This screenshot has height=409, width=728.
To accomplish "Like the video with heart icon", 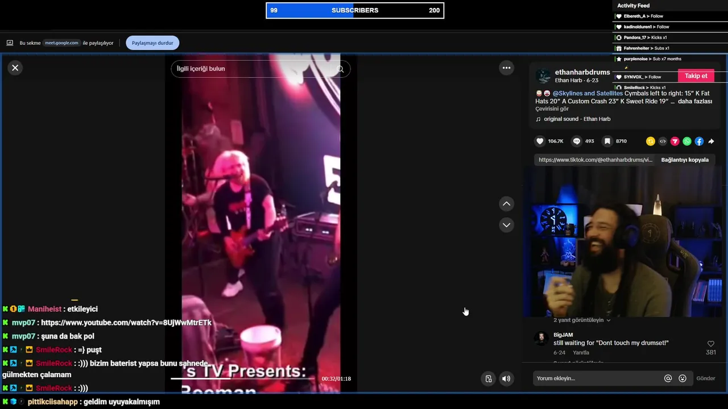I will [x=540, y=141].
